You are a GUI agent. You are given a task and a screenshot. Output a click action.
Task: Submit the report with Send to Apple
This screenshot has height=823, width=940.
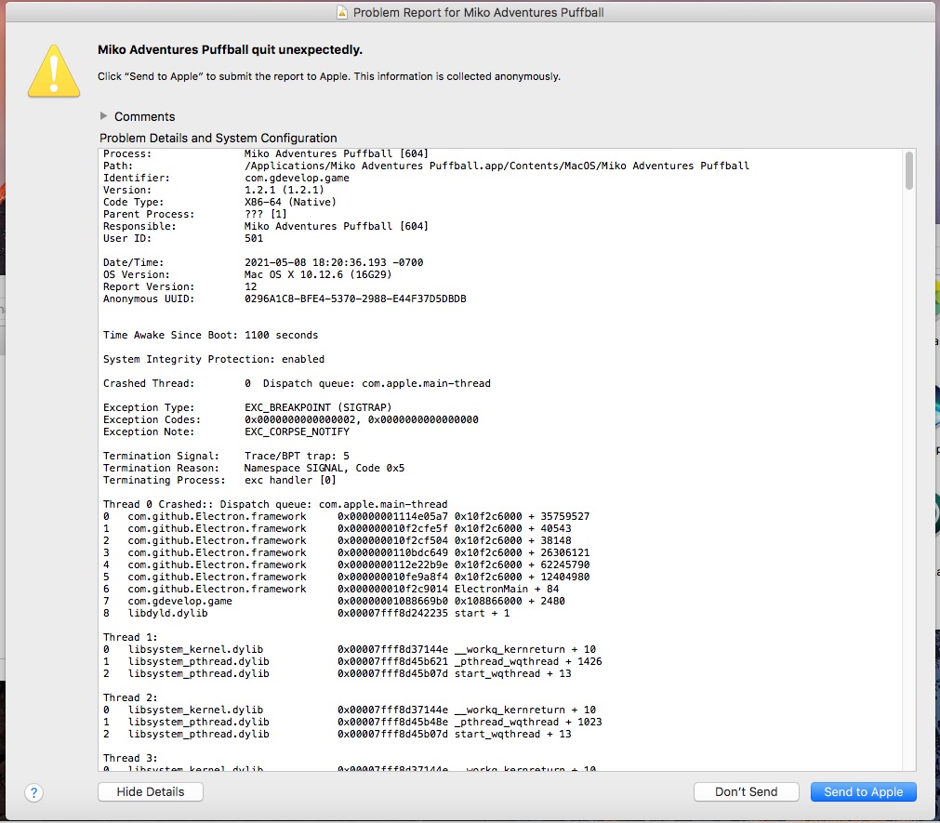coord(863,791)
